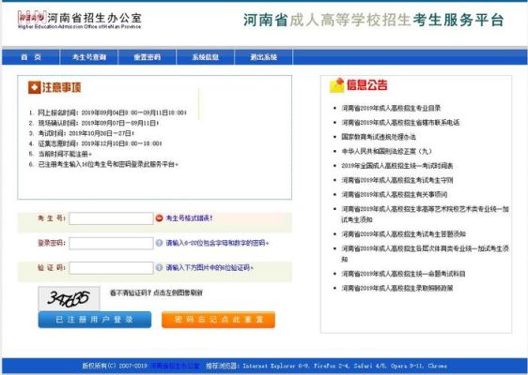The image size is (528, 375).
Task: Focus the 验证码 input field
Action: [x=111, y=268]
